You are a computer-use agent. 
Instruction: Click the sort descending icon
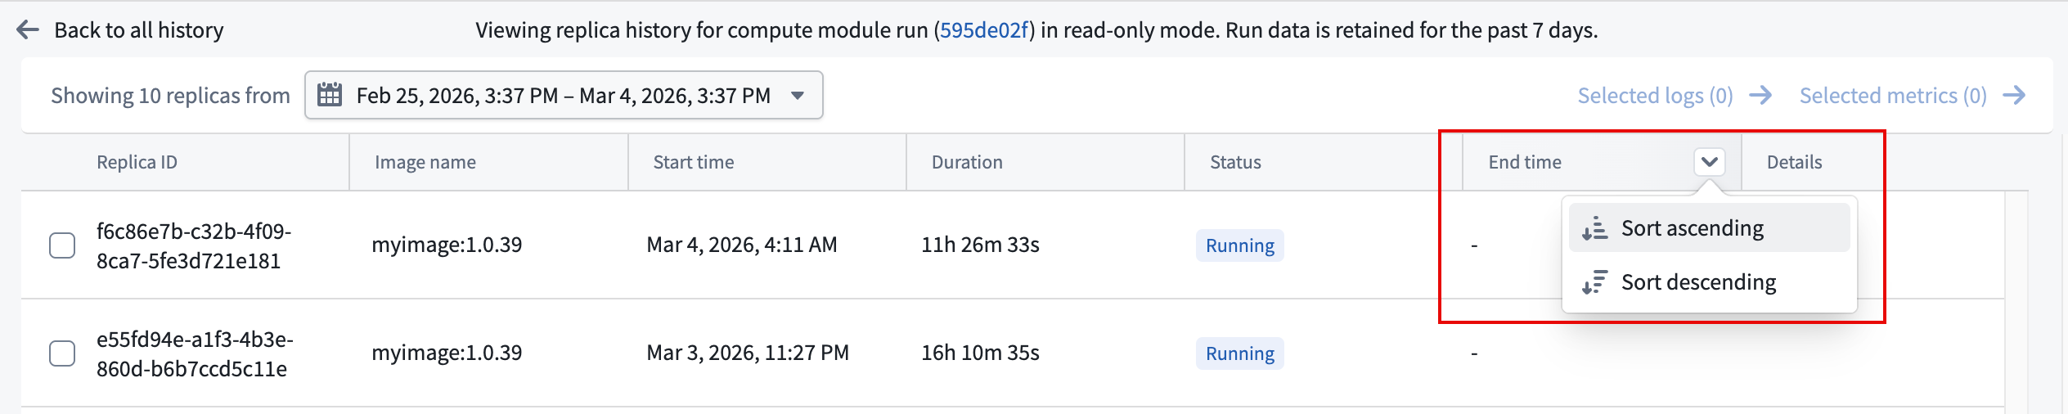click(1594, 282)
